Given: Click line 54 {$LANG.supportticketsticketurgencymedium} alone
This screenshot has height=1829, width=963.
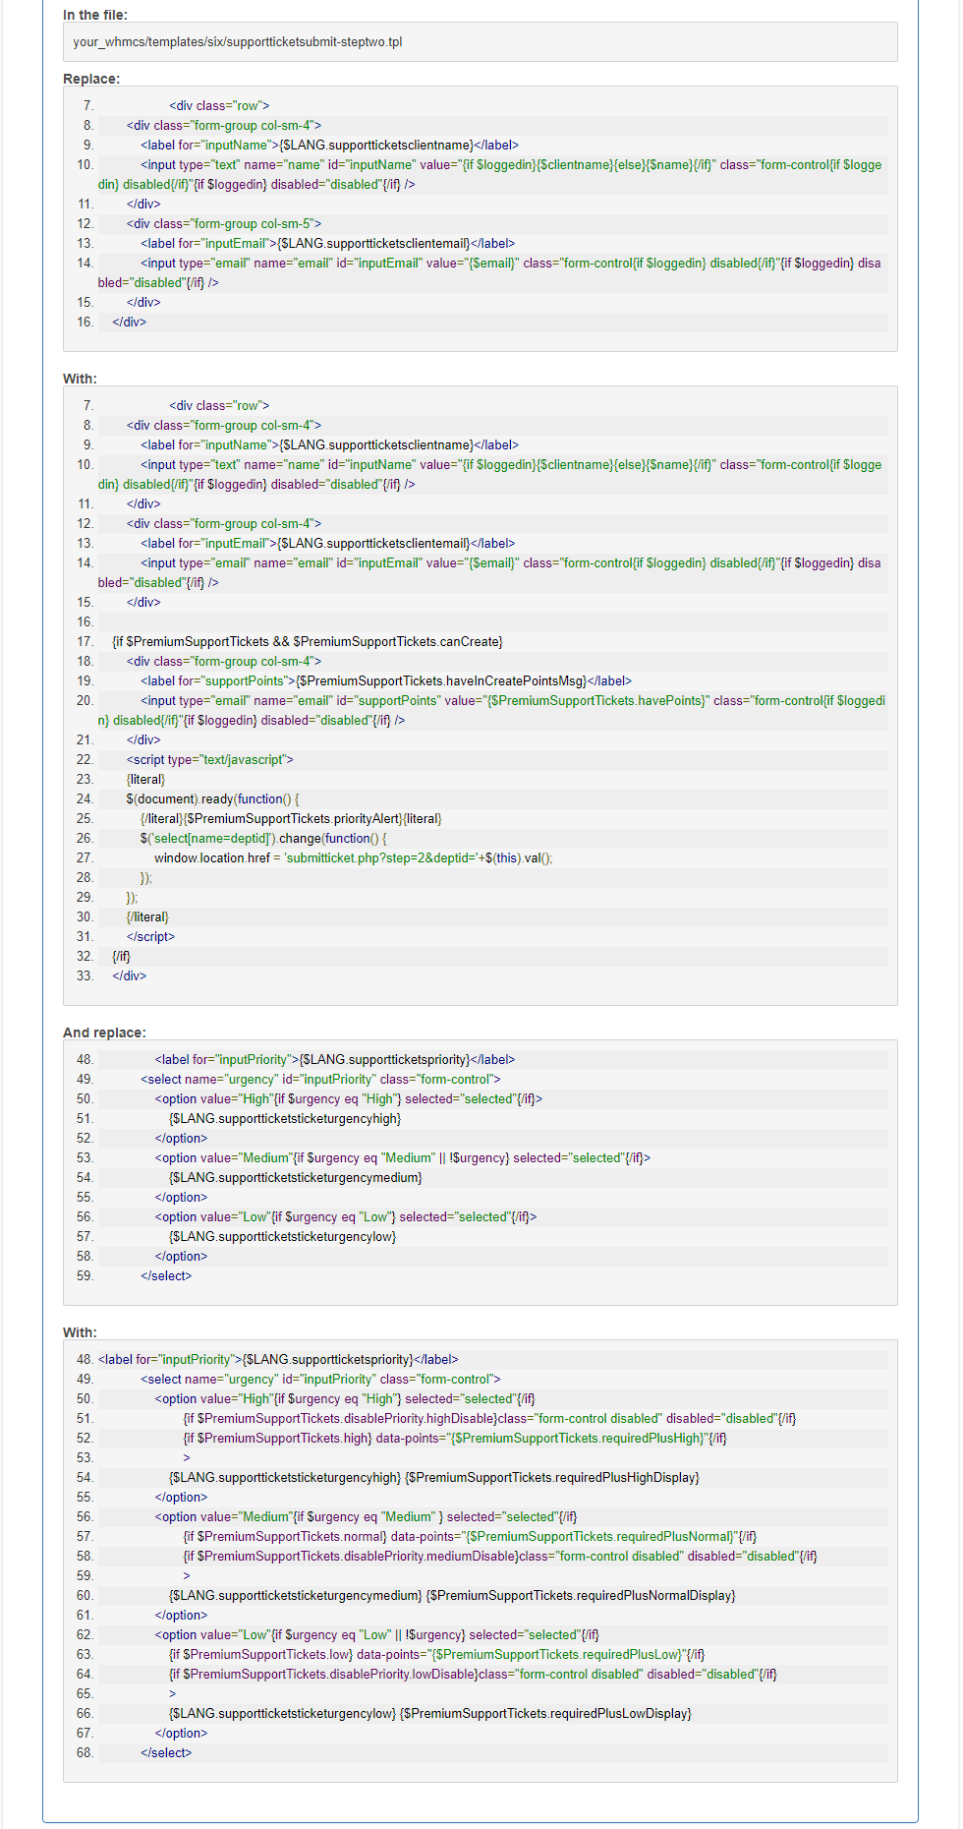Looking at the screenshot, I should coord(296,1177).
